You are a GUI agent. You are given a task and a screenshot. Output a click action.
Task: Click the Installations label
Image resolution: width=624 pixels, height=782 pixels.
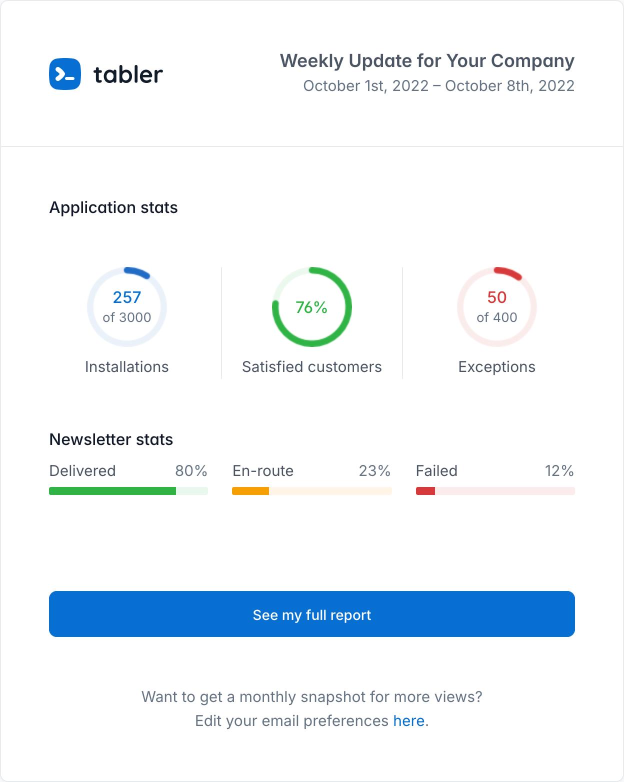(127, 367)
